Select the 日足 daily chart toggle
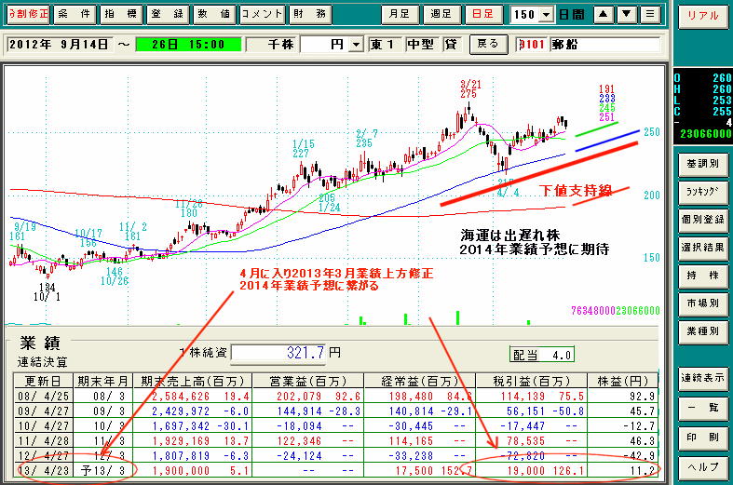Viewport: 733px width, 485px height. point(482,14)
